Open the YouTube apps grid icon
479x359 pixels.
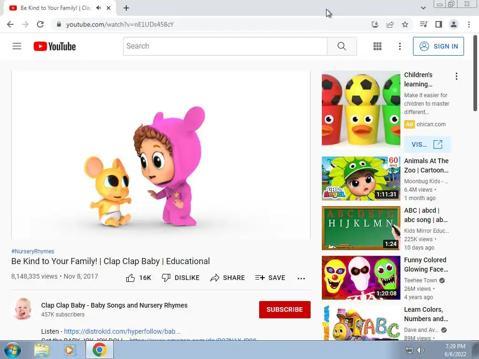click(377, 46)
